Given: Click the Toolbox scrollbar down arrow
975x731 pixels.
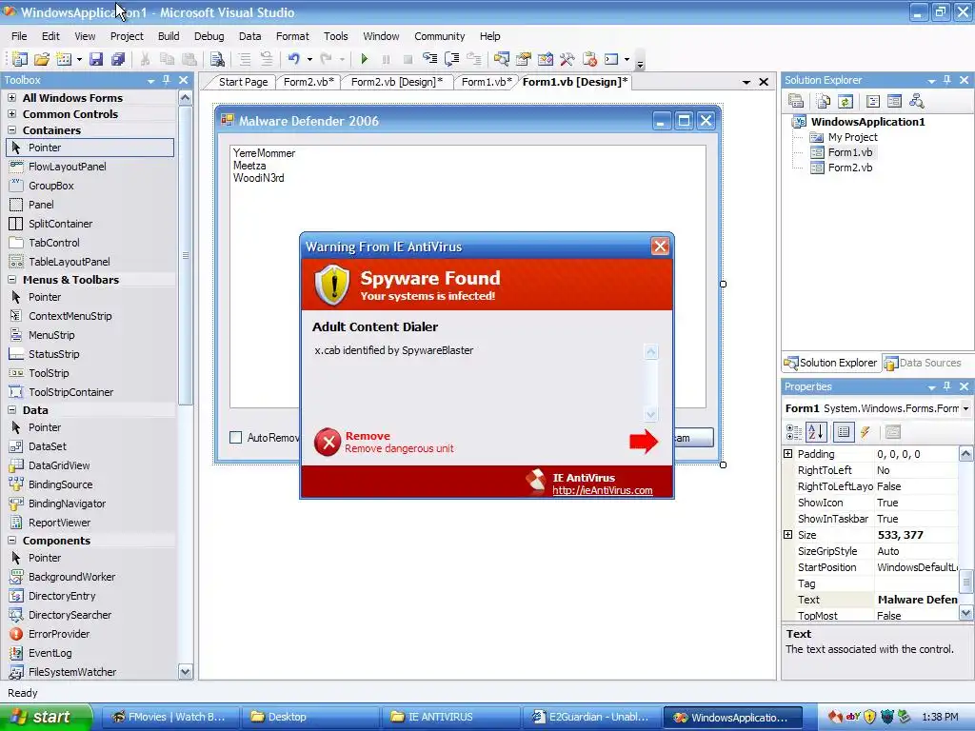Looking at the screenshot, I should [186, 671].
